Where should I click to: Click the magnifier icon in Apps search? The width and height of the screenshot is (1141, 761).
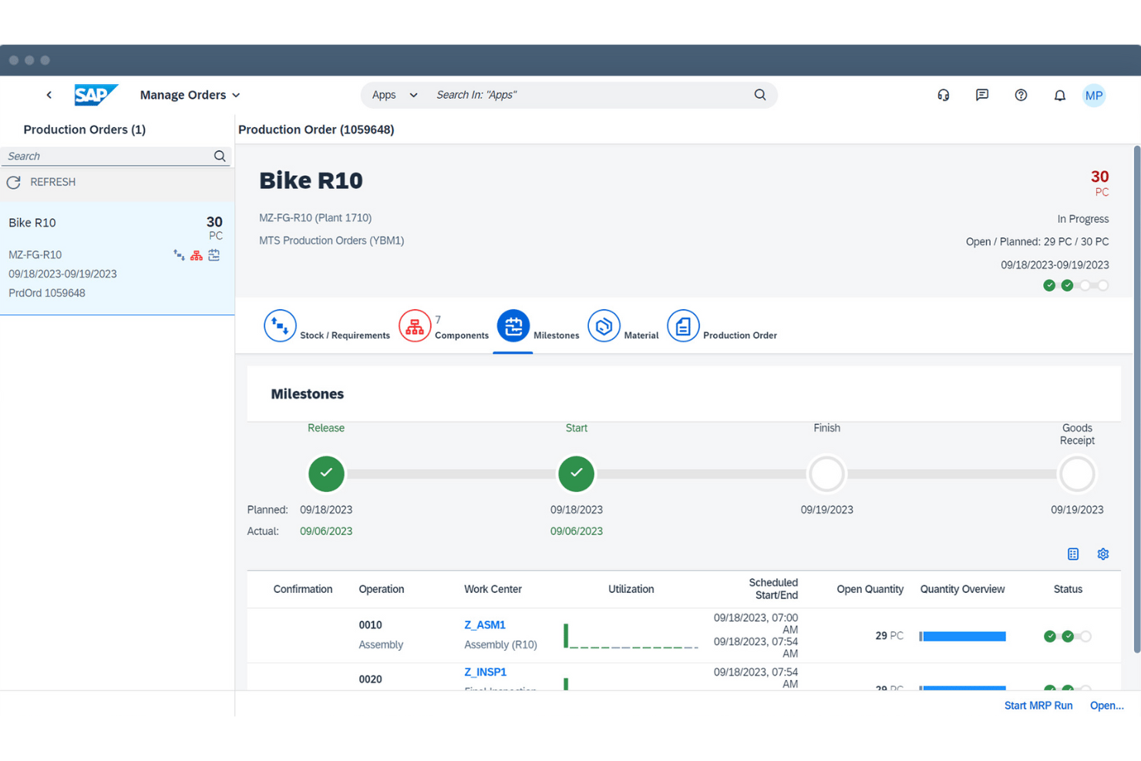(x=760, y=95)
